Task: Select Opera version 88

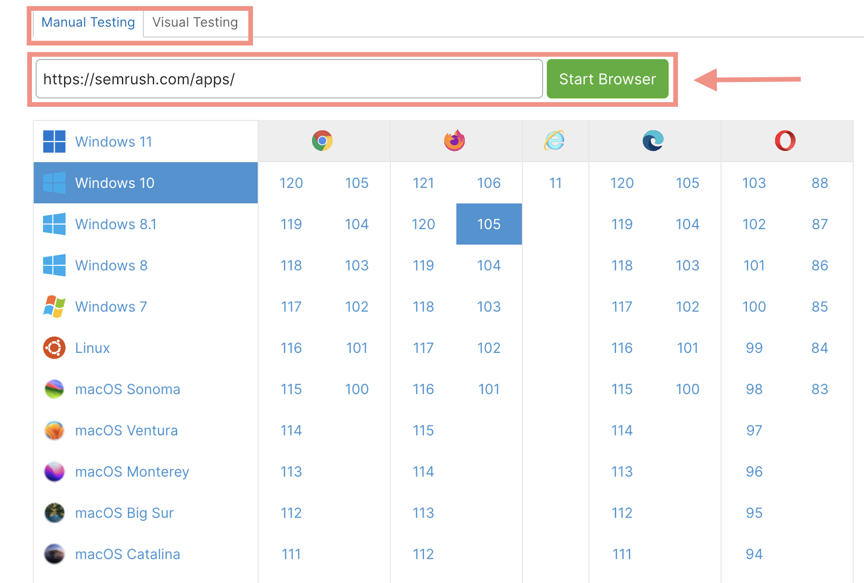Action: coord(819,183)
